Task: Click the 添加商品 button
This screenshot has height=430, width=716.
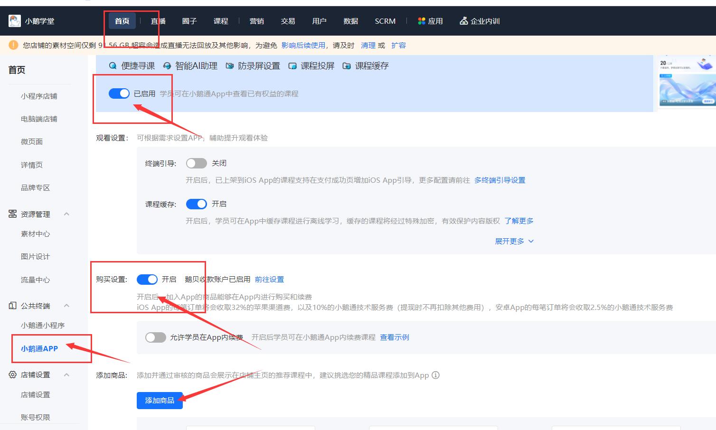Action: [160, 400]
